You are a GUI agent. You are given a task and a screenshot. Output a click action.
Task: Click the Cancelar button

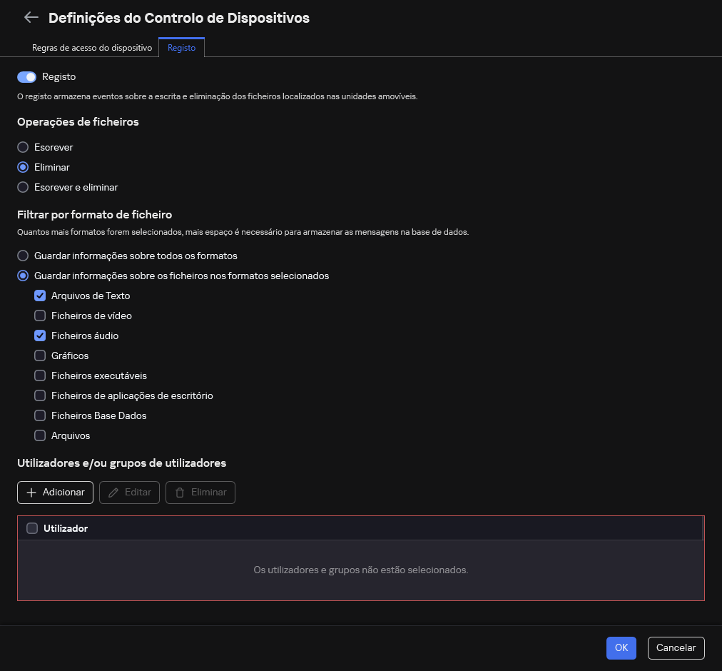(x=676, y=647)
